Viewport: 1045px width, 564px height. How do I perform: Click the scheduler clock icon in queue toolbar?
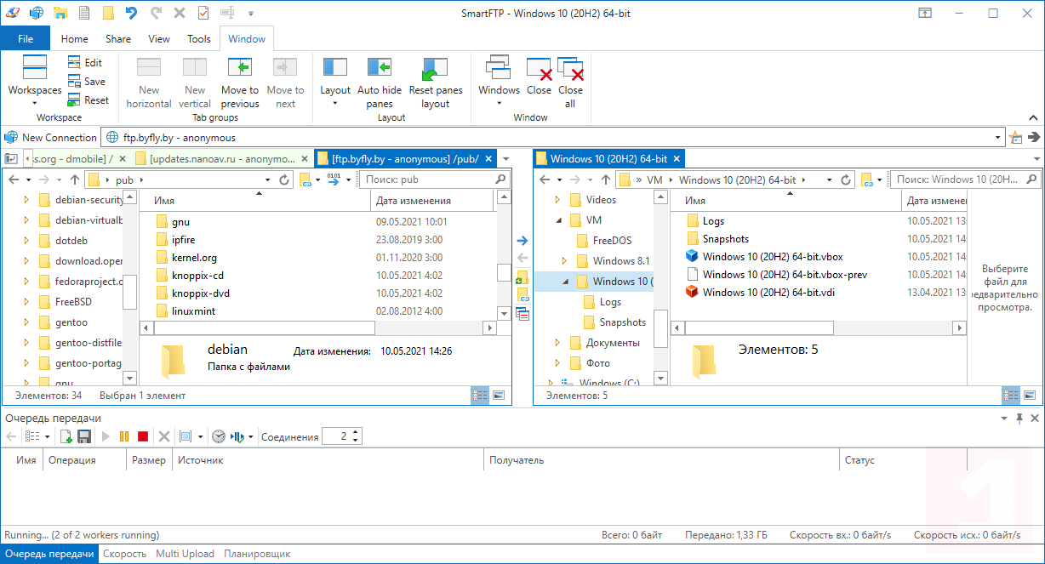(x=219, y=436)
